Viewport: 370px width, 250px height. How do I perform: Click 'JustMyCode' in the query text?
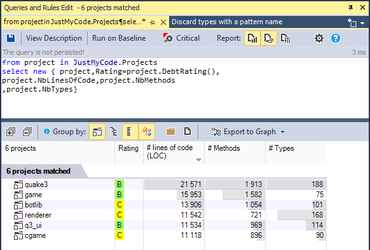point(95,62)
